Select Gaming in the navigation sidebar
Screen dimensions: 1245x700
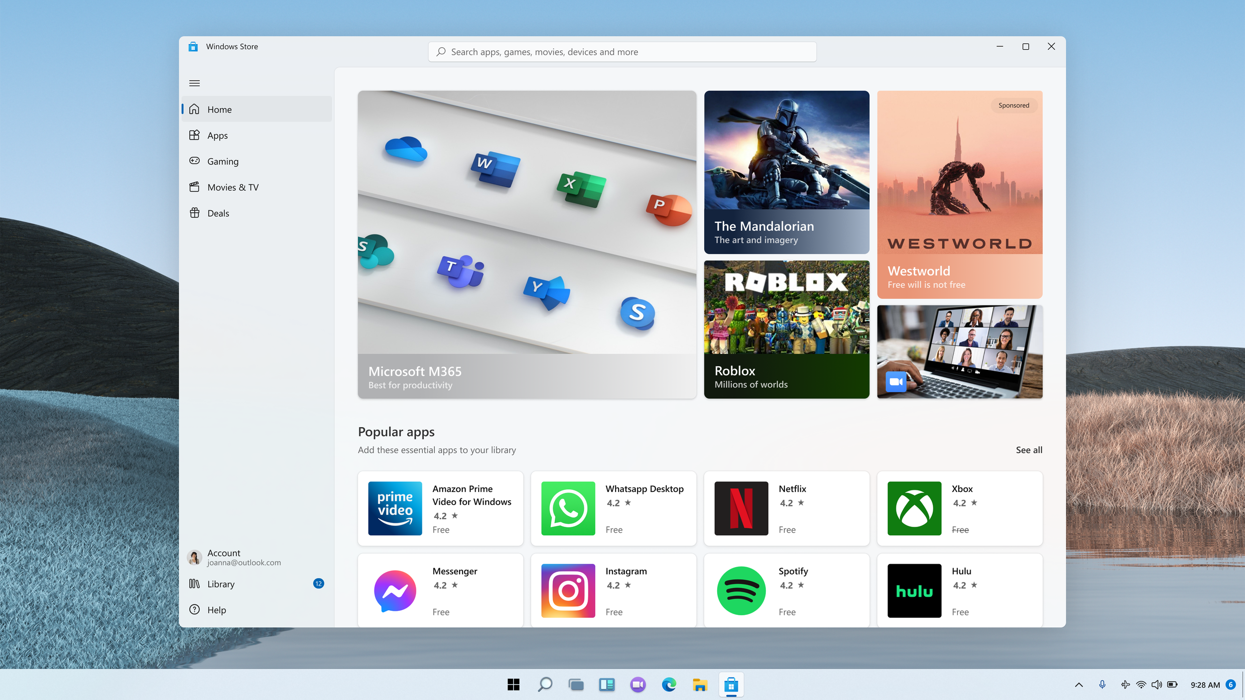pyautogui.click(x=223, y=161)
